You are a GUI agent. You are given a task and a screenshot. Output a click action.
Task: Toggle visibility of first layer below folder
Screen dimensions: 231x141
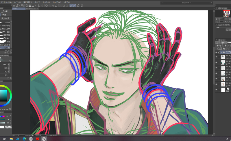tap(217, 57)
